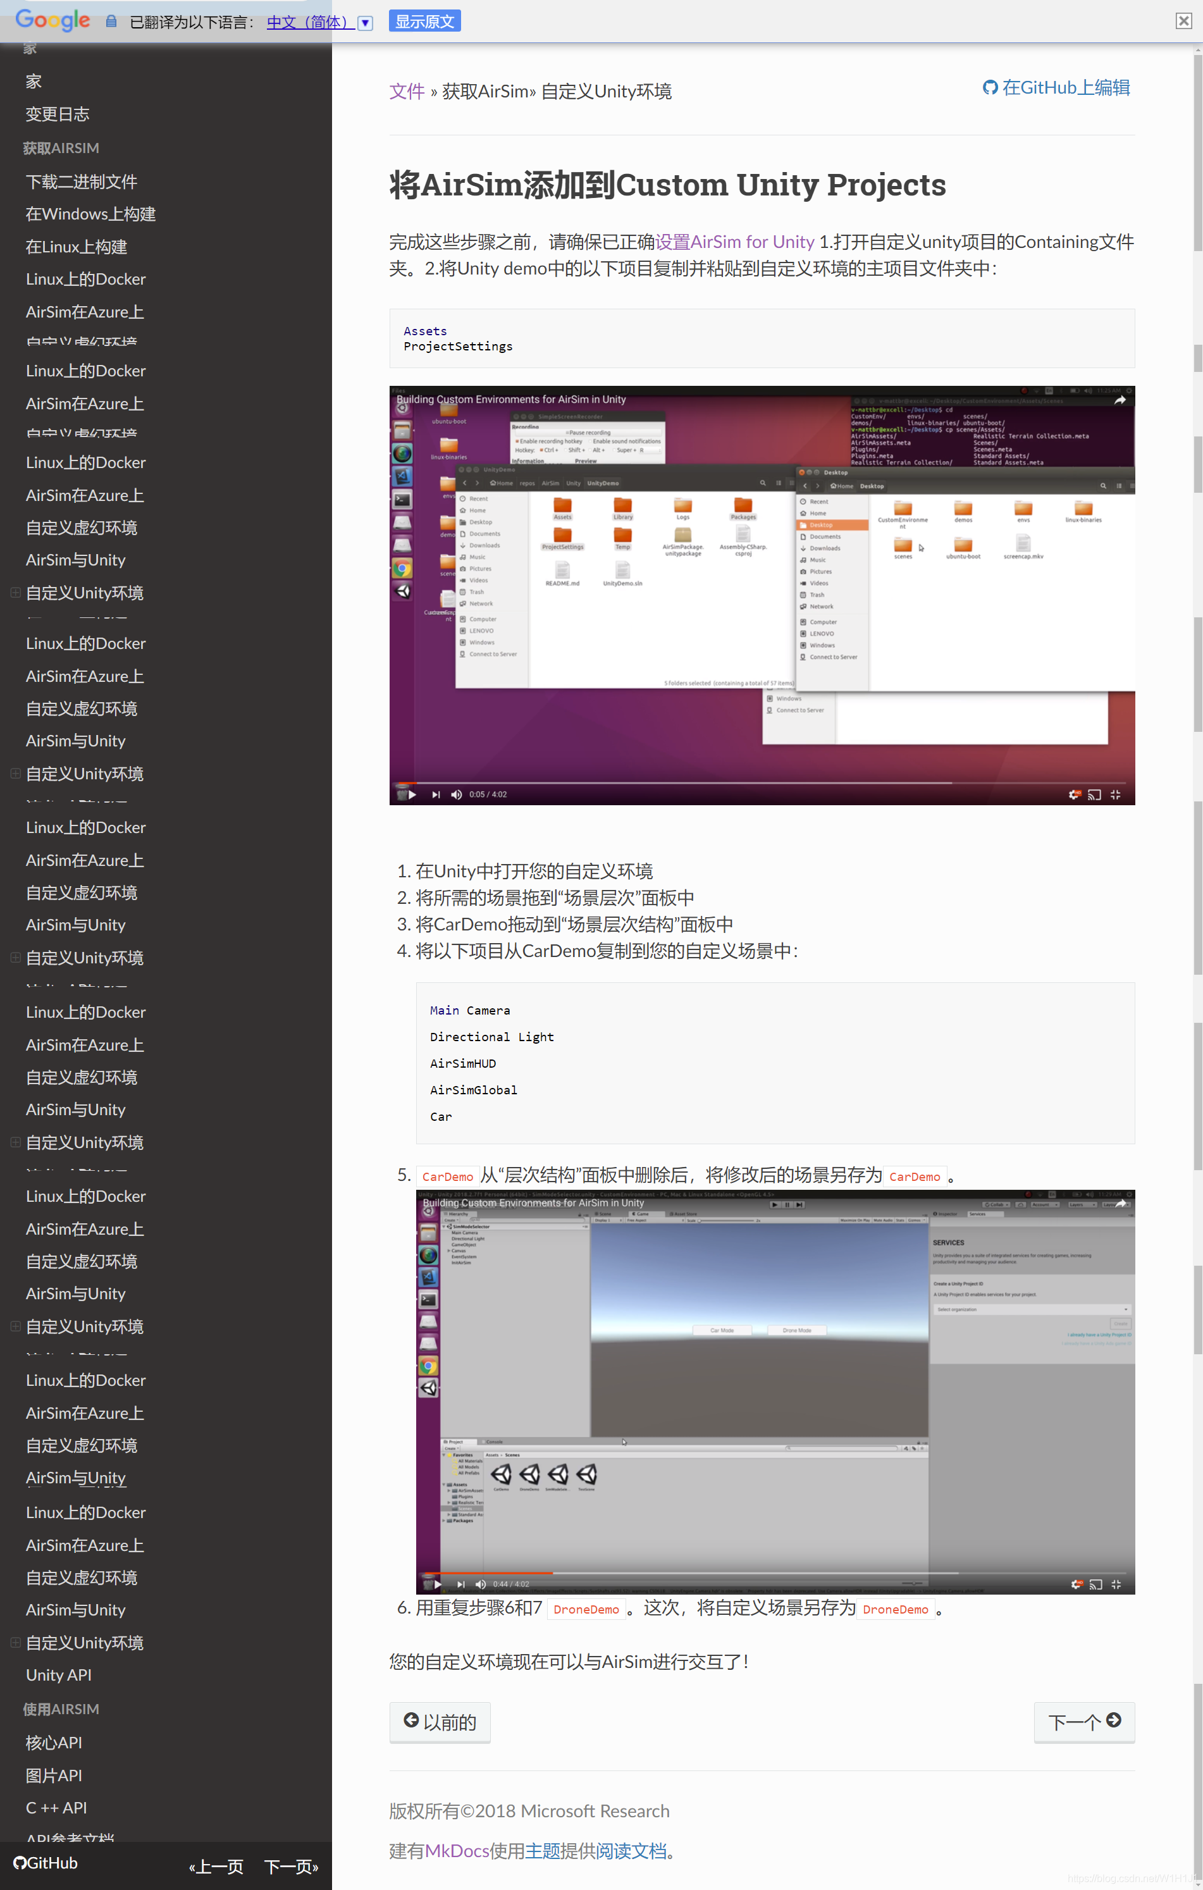
Task: Open the MkDocs link in footer
Action: pyautogui.click(x=457, y=1851)
